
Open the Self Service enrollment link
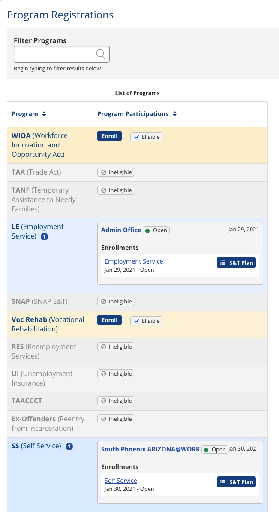pyautogui.click(x=121, y=481)
